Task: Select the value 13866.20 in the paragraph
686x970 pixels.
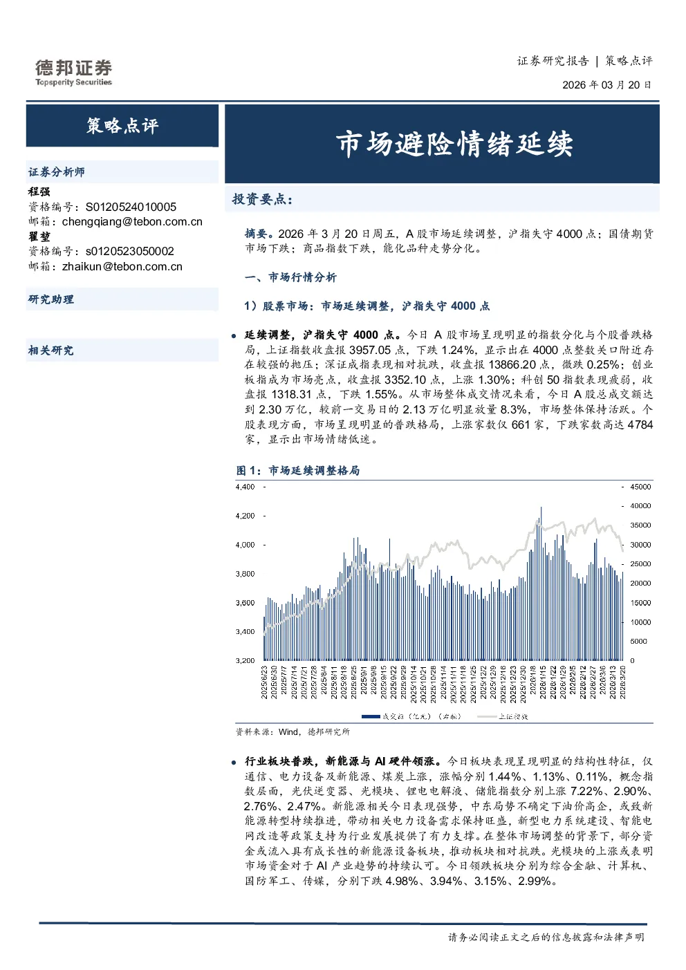Action: tap(512, 365)
